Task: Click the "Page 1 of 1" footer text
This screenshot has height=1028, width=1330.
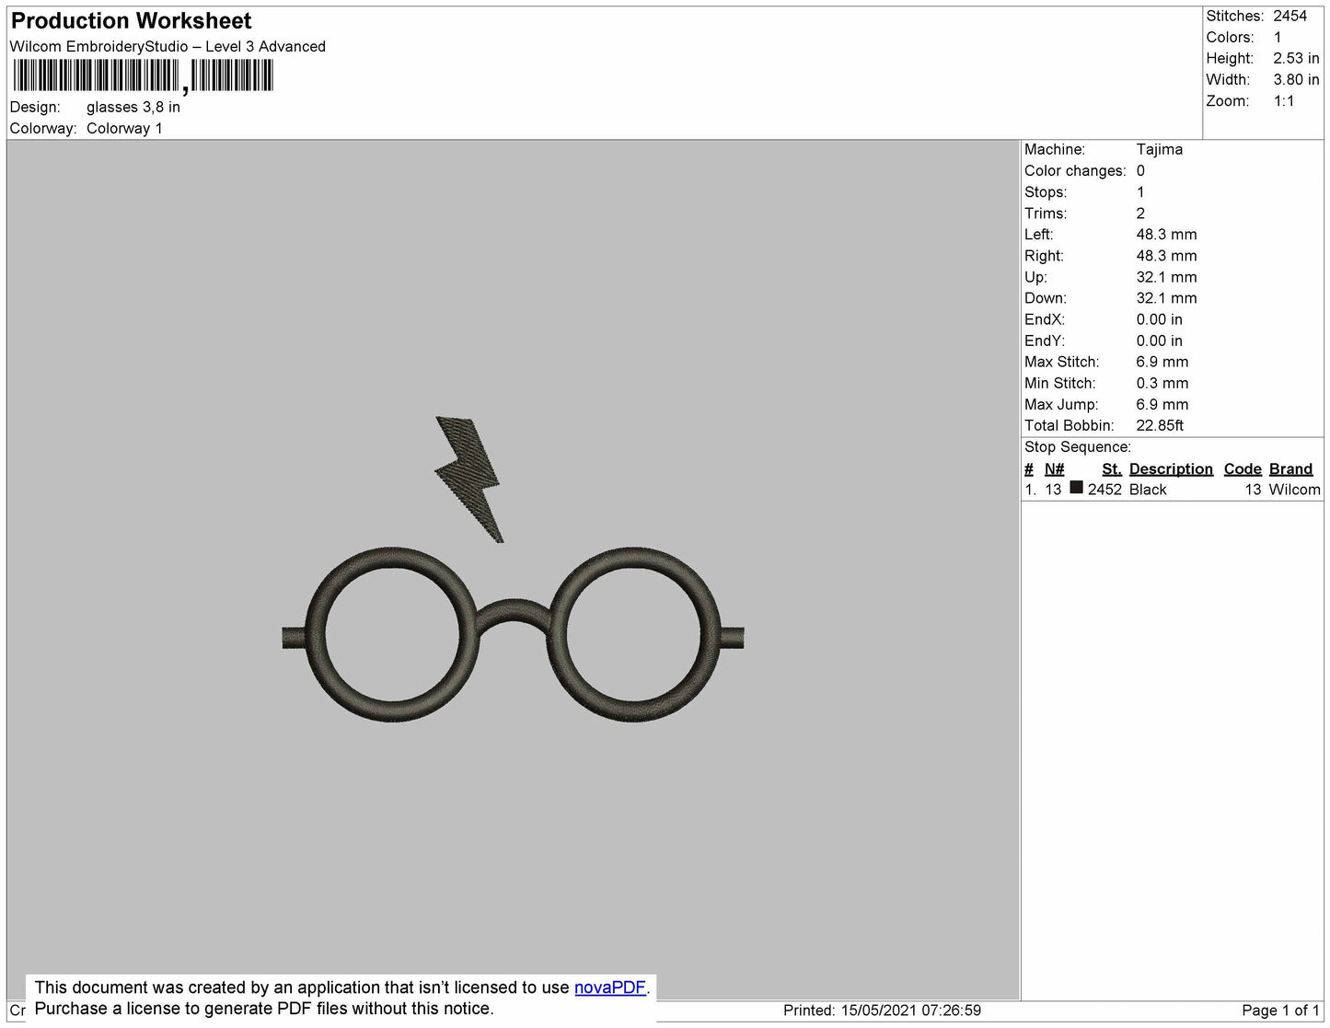Action: 1281,1011
